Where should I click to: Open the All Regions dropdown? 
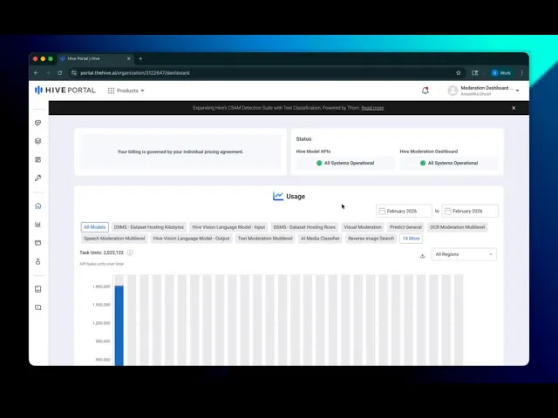click(x=464, y=254)
